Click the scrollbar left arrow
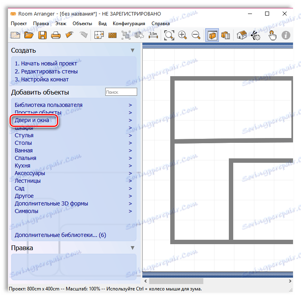 [146, 281]
